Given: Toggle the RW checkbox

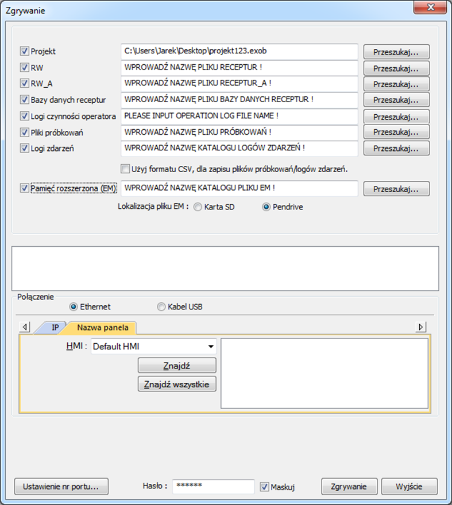Looking at the screenshot, I should click(25, 67).
